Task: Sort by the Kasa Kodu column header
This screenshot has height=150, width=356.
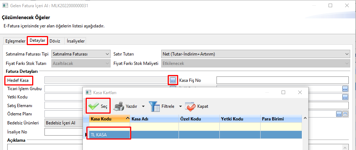Action: click(x=110, y=119)
